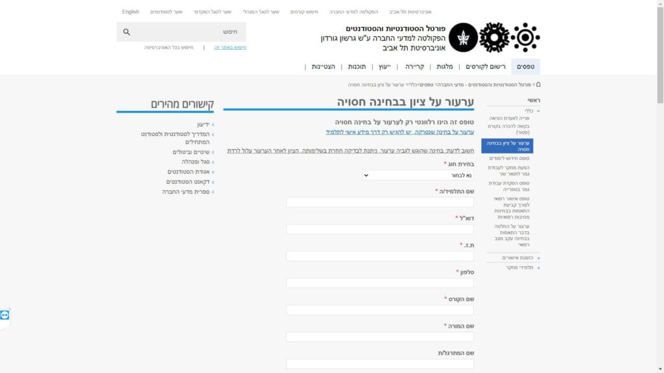Open the מלגות navigation menu item
Viewport: 664px width, 373px height.
coord(445,67)
